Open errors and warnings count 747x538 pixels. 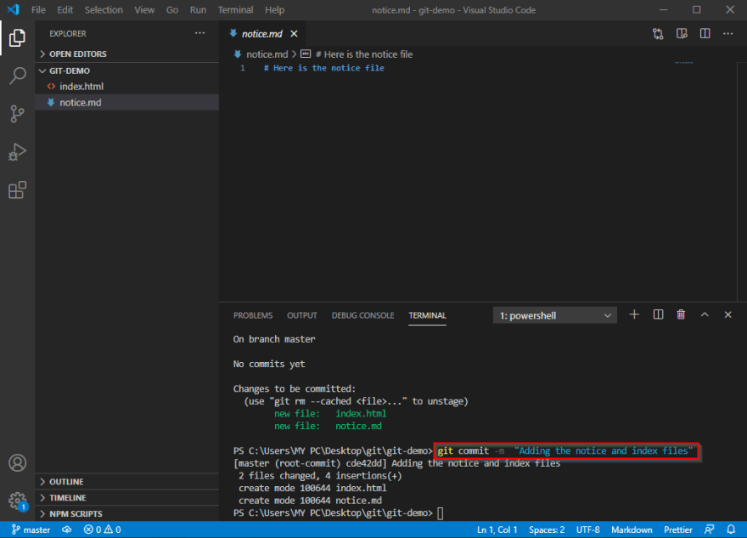[103, 530]
